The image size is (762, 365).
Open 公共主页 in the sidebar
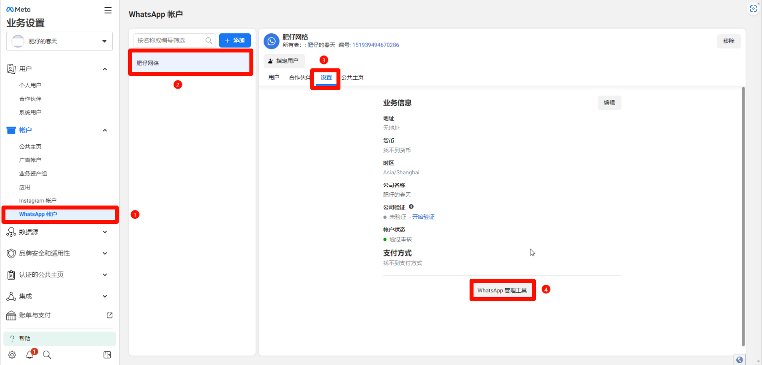(30, 147)
